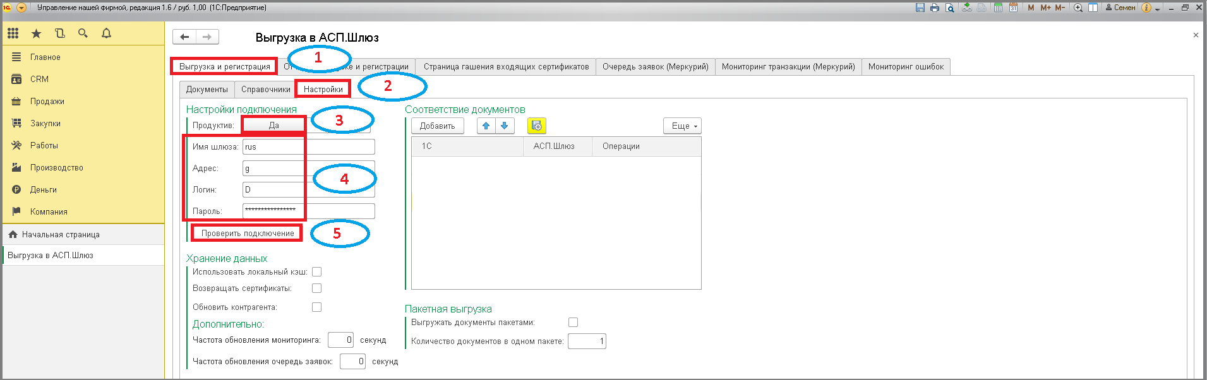Screen dimensions: 1207x380
Task: Open the Calculator icon
Action: click(999, 8)
